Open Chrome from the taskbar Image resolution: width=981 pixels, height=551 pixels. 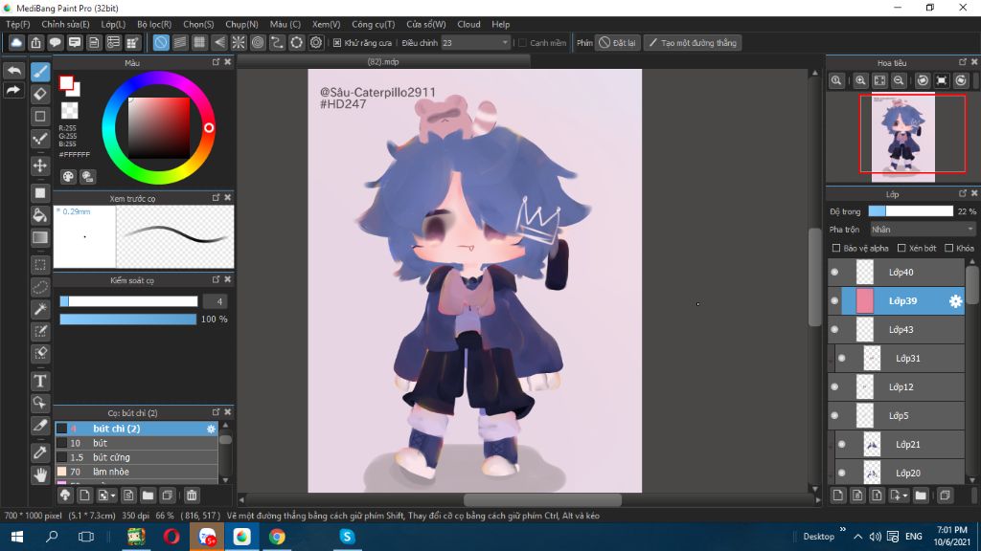click(277, 537)
